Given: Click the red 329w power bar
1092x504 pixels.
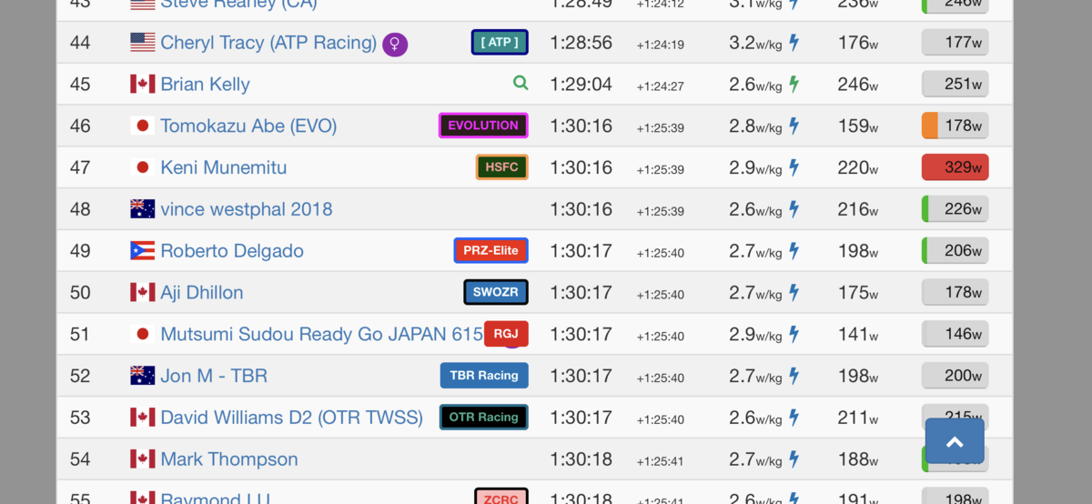Looking at the screenshot, I should point(955,167).
